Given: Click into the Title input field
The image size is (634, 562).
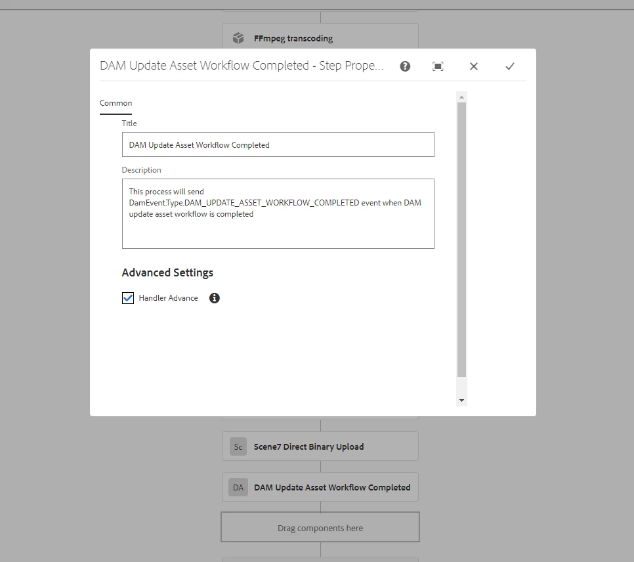Looking at the screenshot, I should (278, 144).
